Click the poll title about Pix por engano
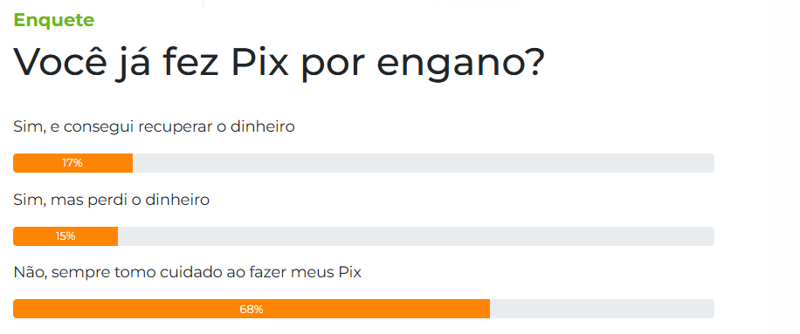This screenshot has width=800, height=334. pyautogui.click(x=279, y=63)
